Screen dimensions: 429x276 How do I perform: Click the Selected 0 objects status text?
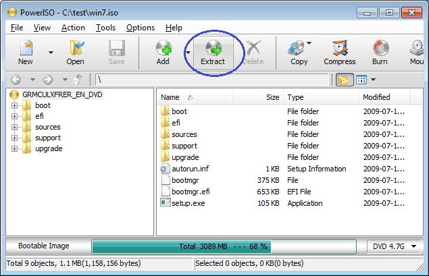pos(249,263)
